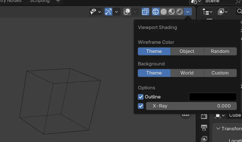
Task: Set Background to World
Action: 187,73
